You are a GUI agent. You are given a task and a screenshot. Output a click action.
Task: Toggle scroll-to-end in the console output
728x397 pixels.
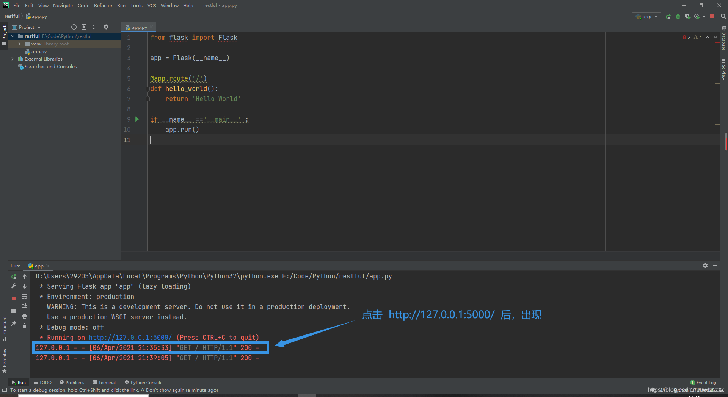[x=25, y=305]
